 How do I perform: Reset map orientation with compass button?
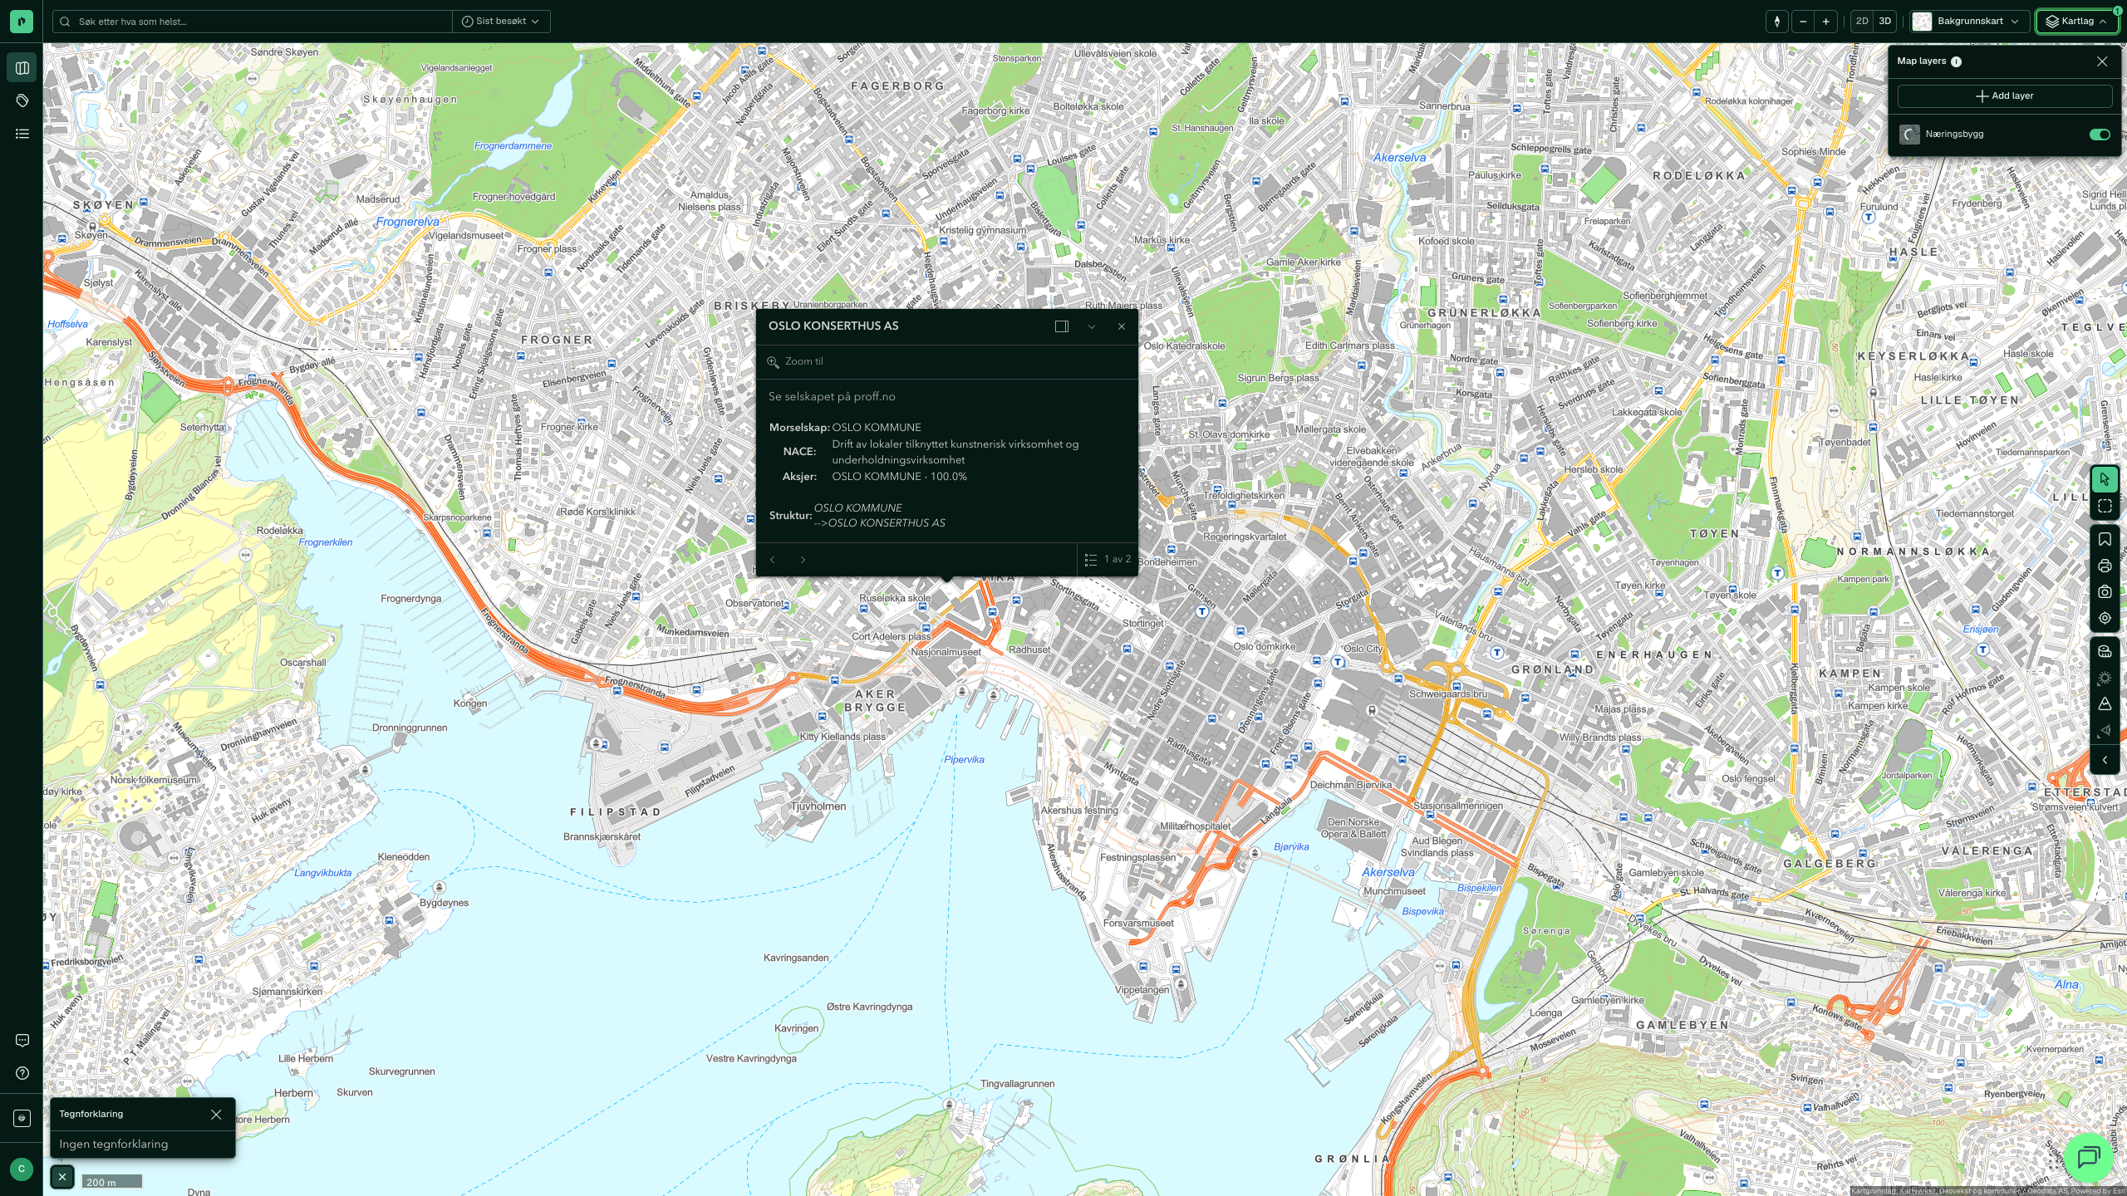tap(1777, 22)
